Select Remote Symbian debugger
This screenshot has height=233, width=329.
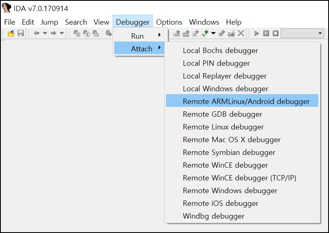tap(242, 152)
